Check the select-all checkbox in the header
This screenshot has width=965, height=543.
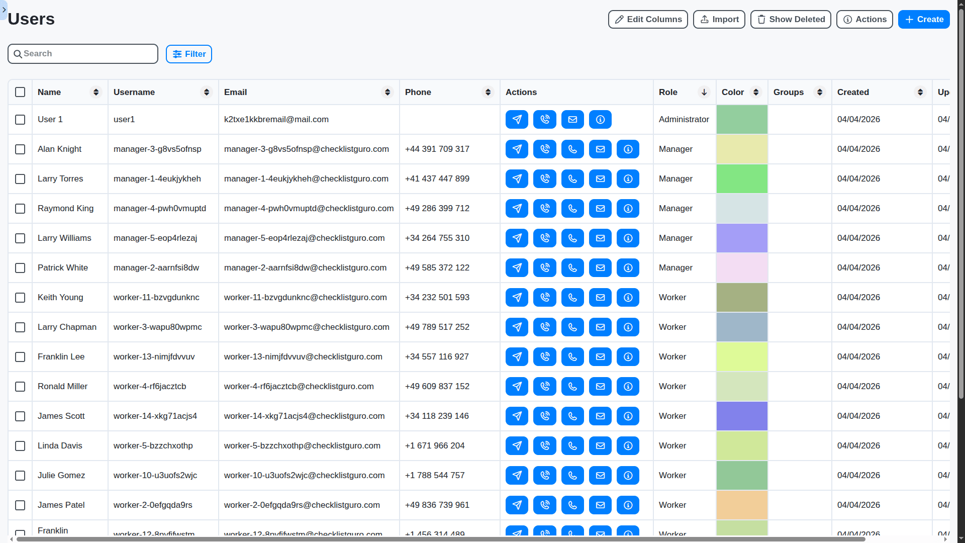click(x=20, y=92)
